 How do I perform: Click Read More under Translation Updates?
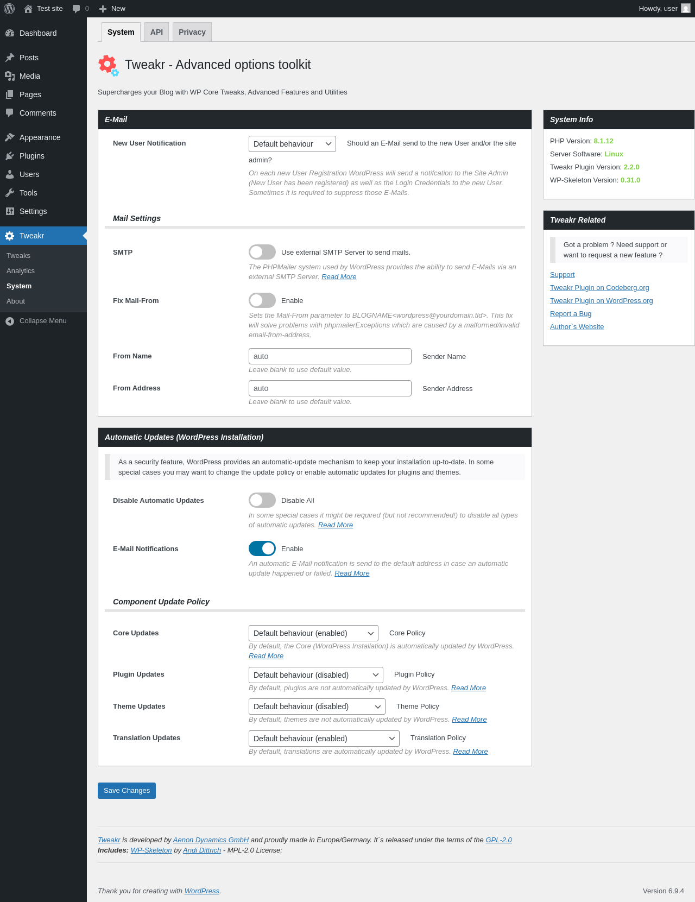coord(470,752)
